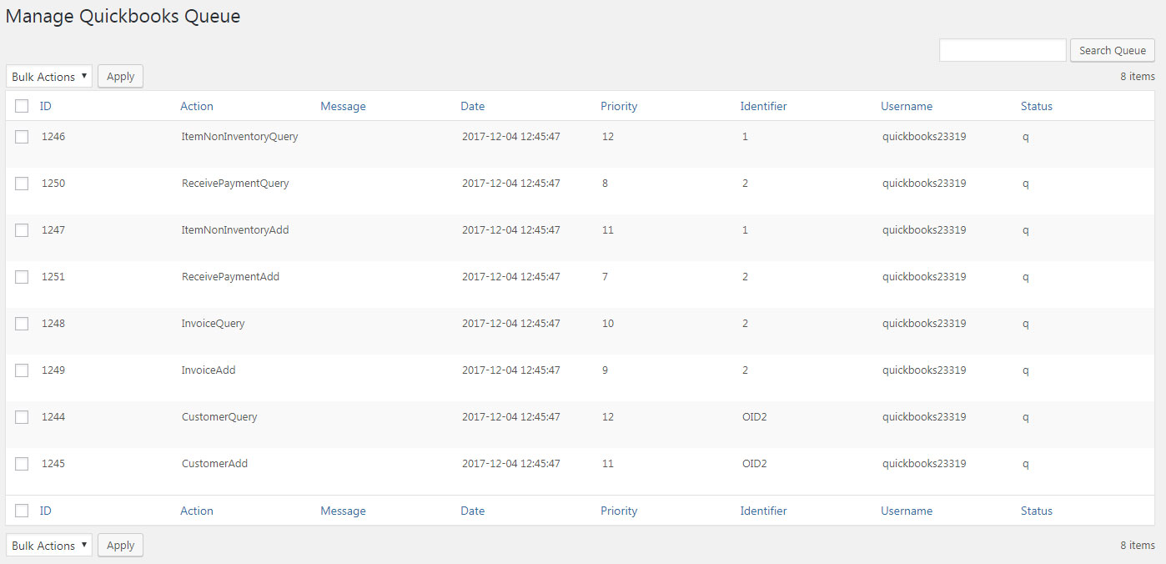
Task: Click the Message column link in the footer
Action: (343, 511)
